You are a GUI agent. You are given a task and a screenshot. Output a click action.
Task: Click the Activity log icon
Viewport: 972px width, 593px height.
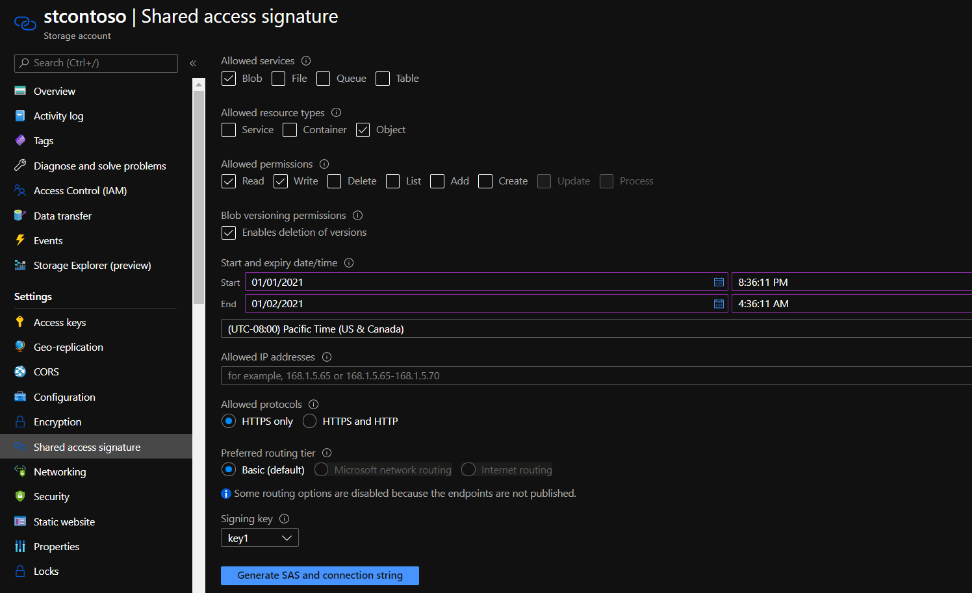pos(20,116)
